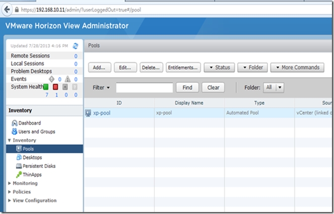
Task: Refresh the dashboard with the update icon
Action: click(x=75, y=46)
